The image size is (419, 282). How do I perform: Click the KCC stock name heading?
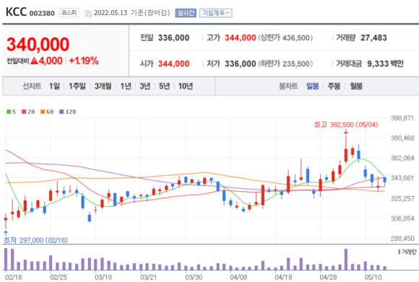(x=16, y=12)
